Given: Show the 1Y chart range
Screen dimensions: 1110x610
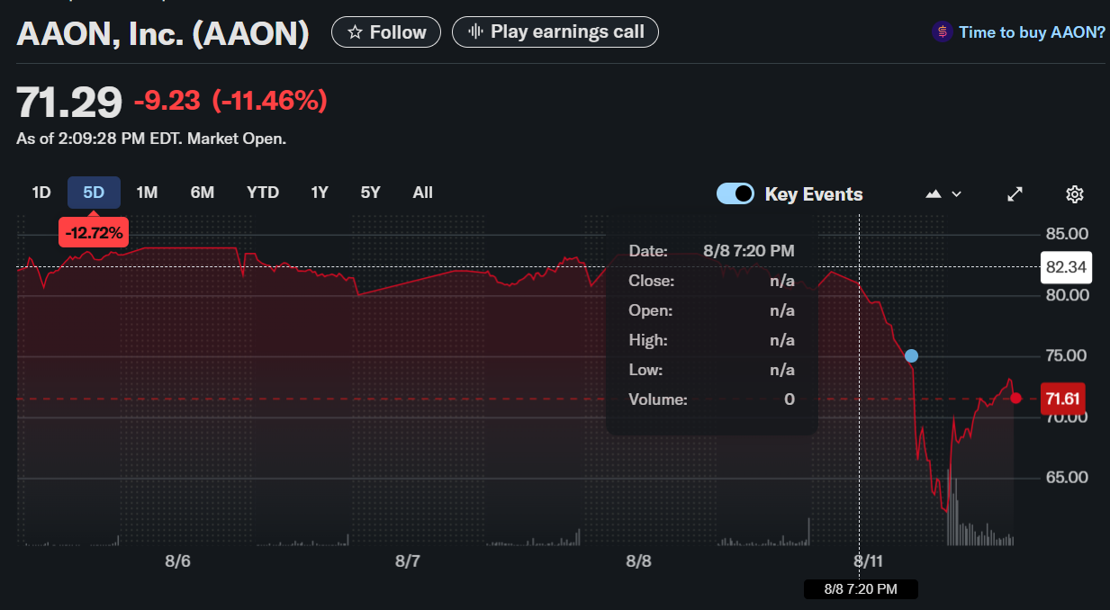Looking at the screenshot, I should [x=320, y=193].
